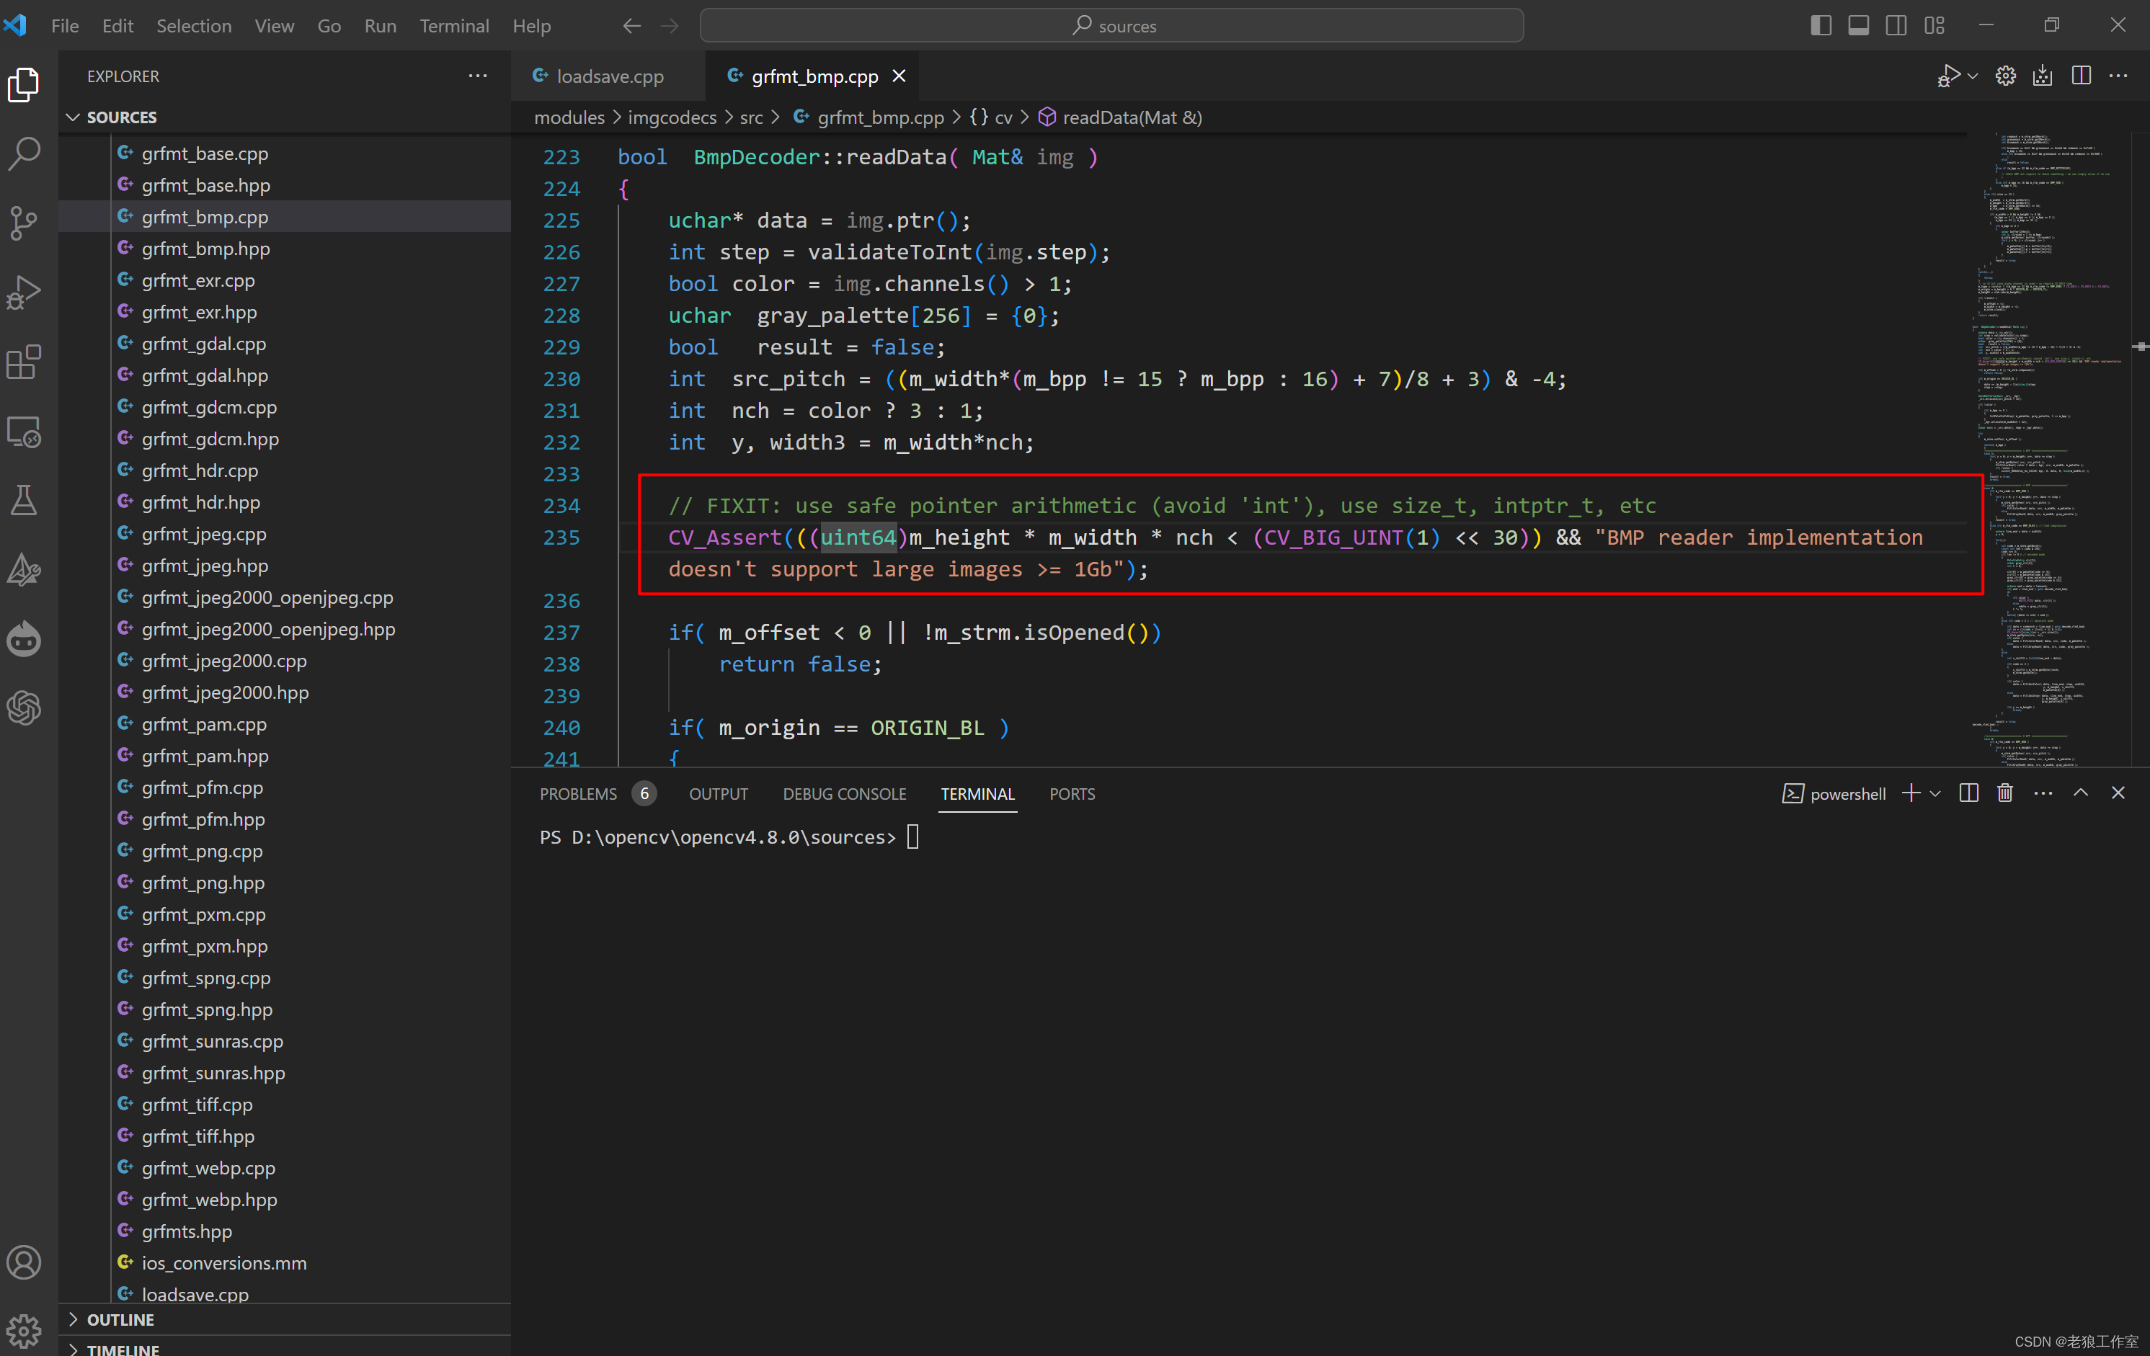This screenshot has width=2150, height=1356.
Task: Open the Run or Debug dropdown arrow
Action: [1973, 76]
